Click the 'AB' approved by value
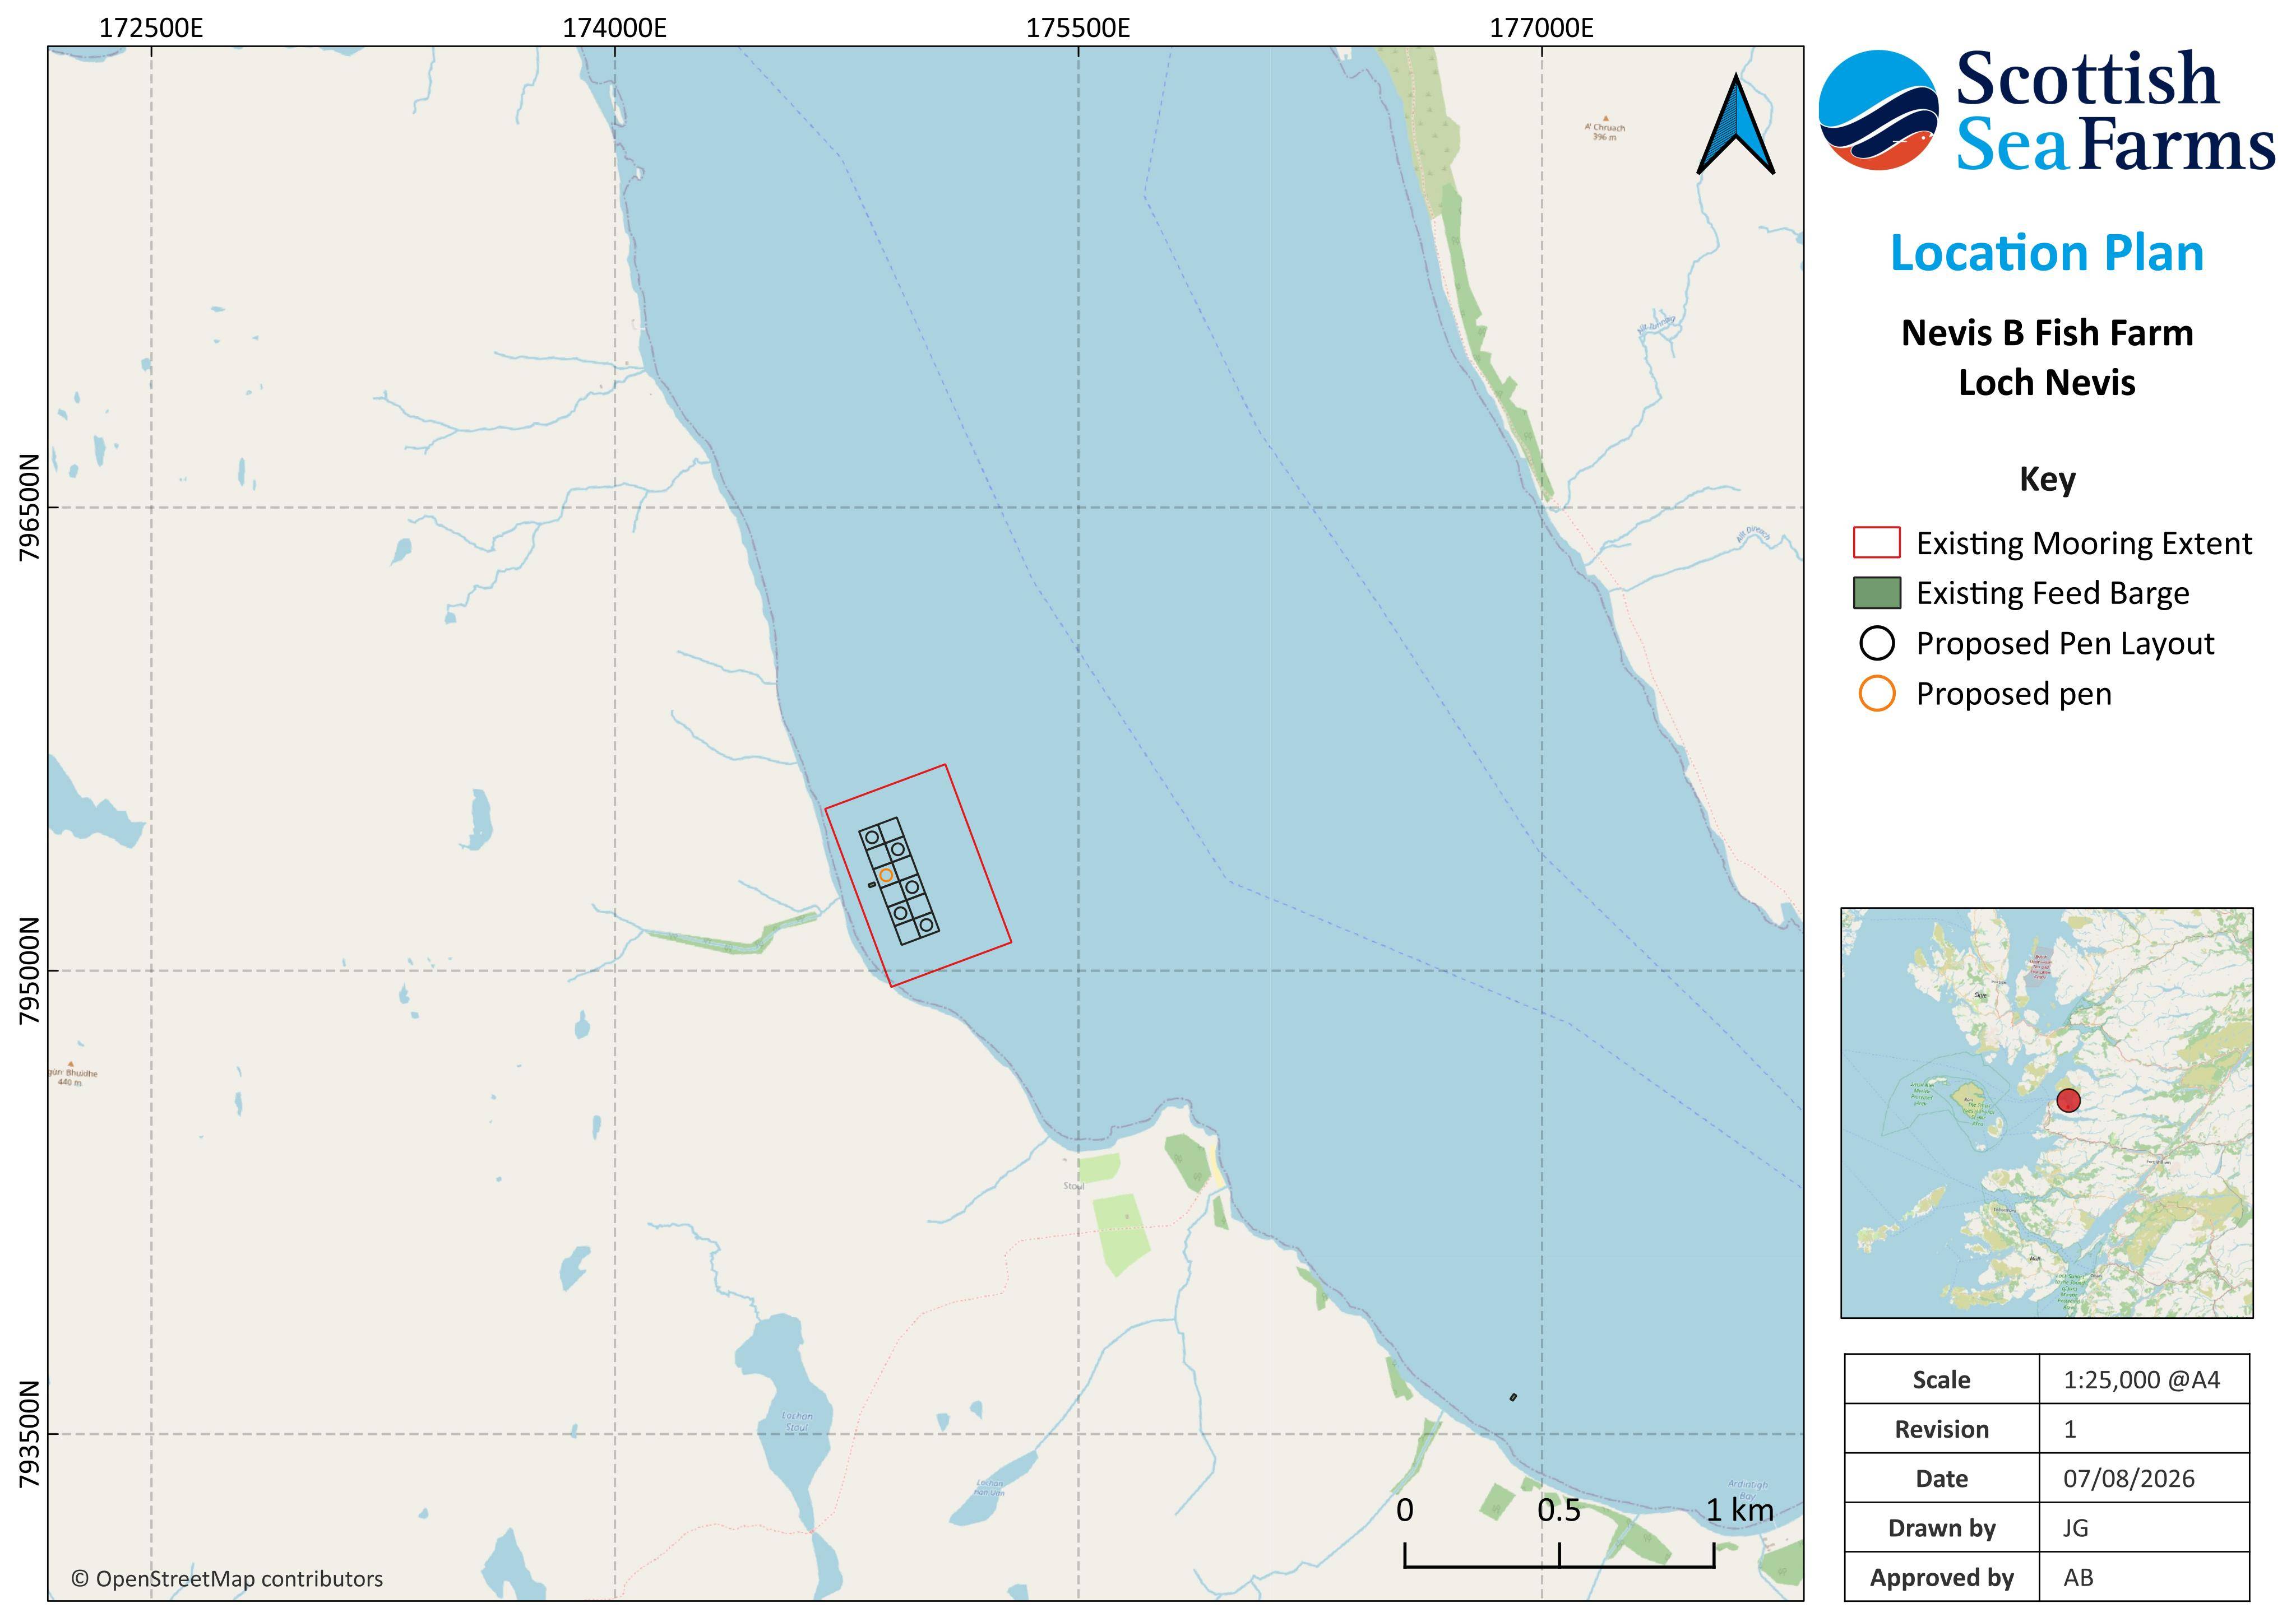The width and height of the screenshot is (2296, 1622). (x=2078, y=1578)
